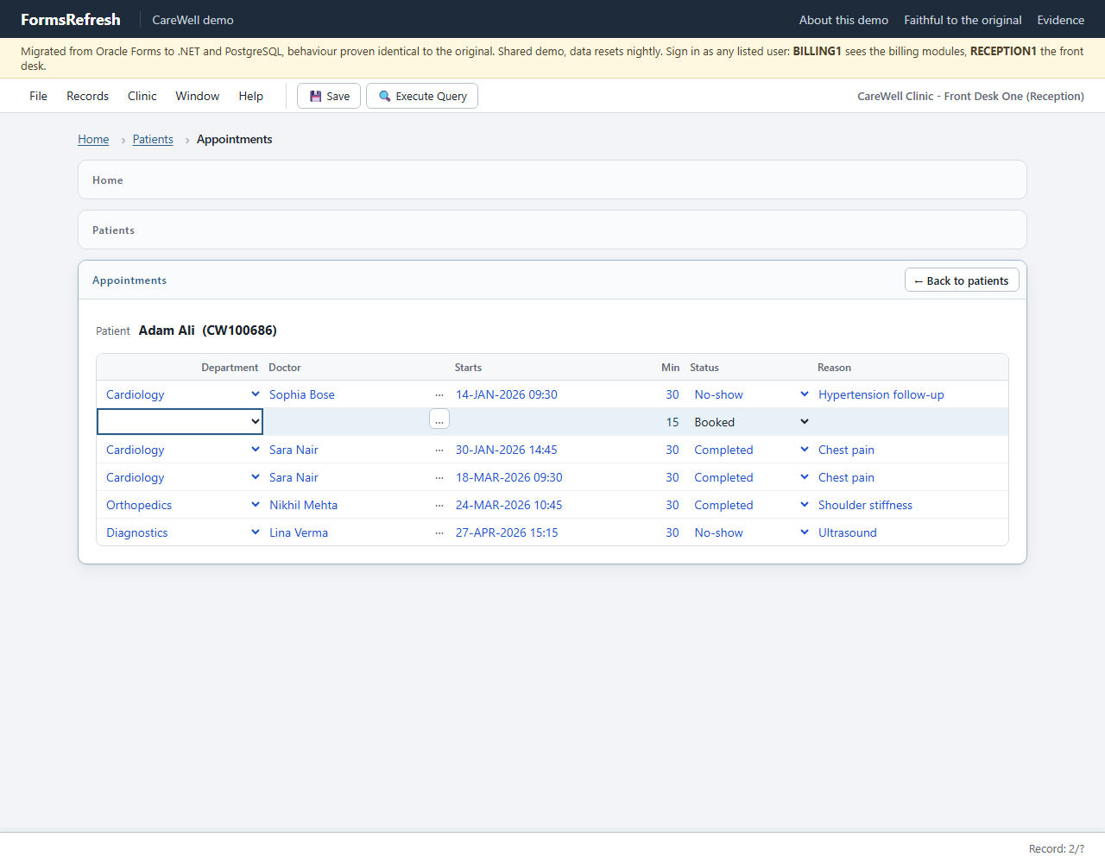Open doctor lookup button in the blank row

coord(439,419)
